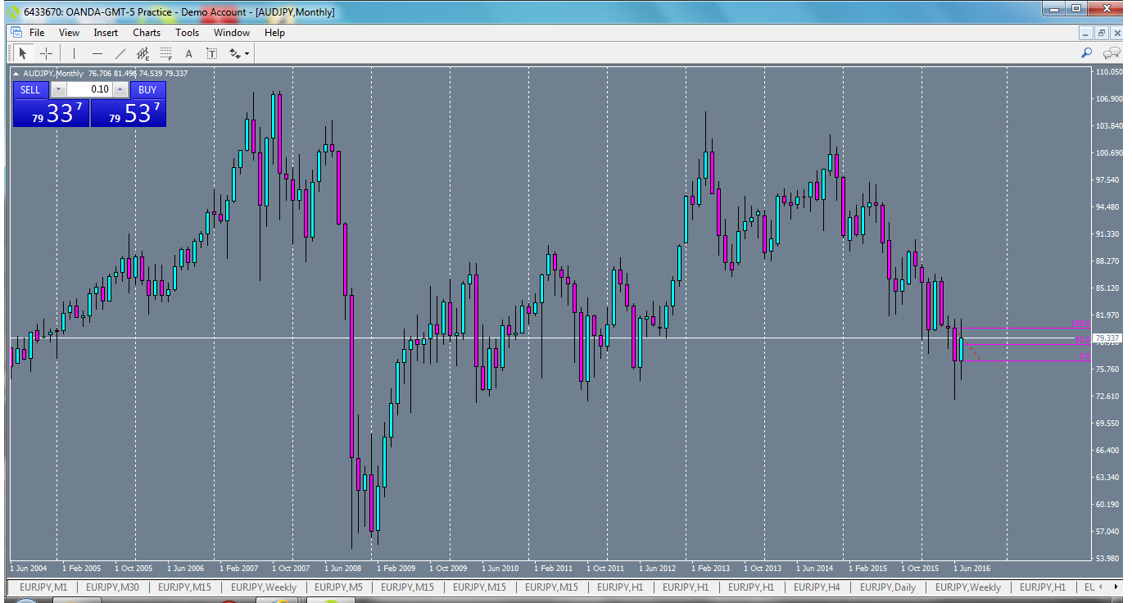Select the Text annotation tool
The height and width of the screenshot is (603, 1132).
[x=188, y=52]
